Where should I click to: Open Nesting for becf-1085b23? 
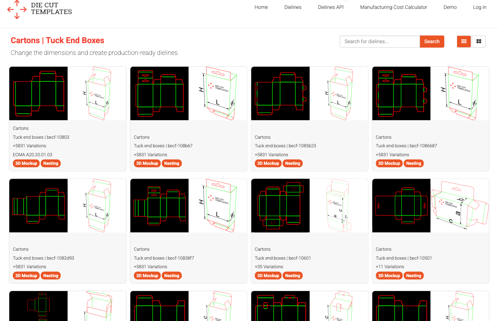pos(293,163)
